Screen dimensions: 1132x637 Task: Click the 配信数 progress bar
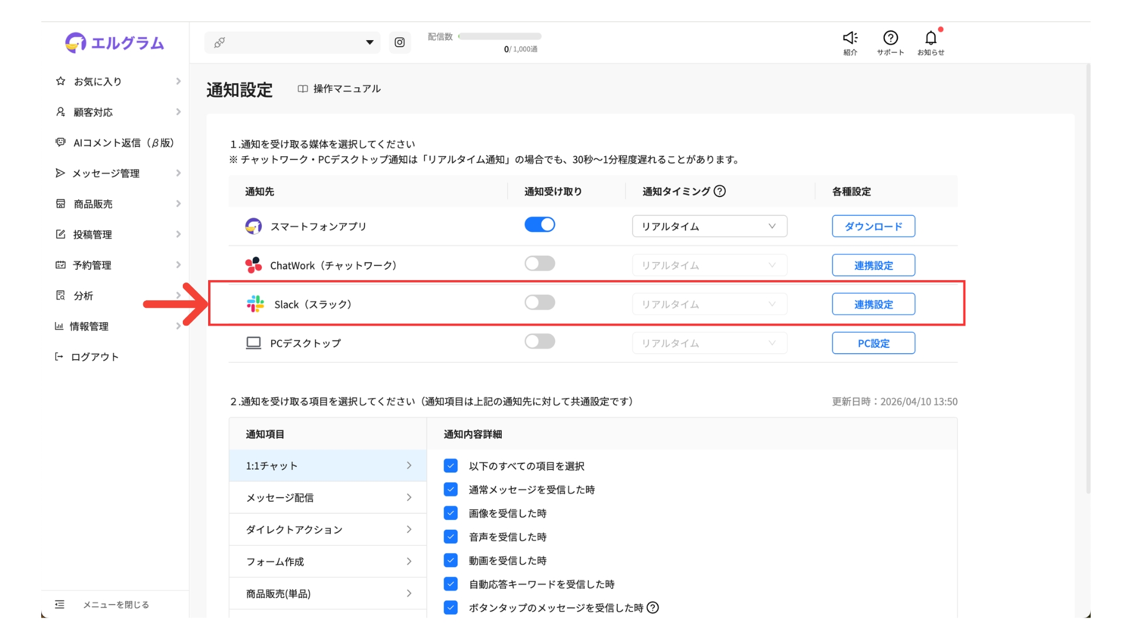500,36
